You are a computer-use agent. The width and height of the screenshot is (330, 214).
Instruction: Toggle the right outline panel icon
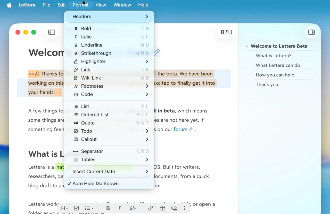coord(311,32)
